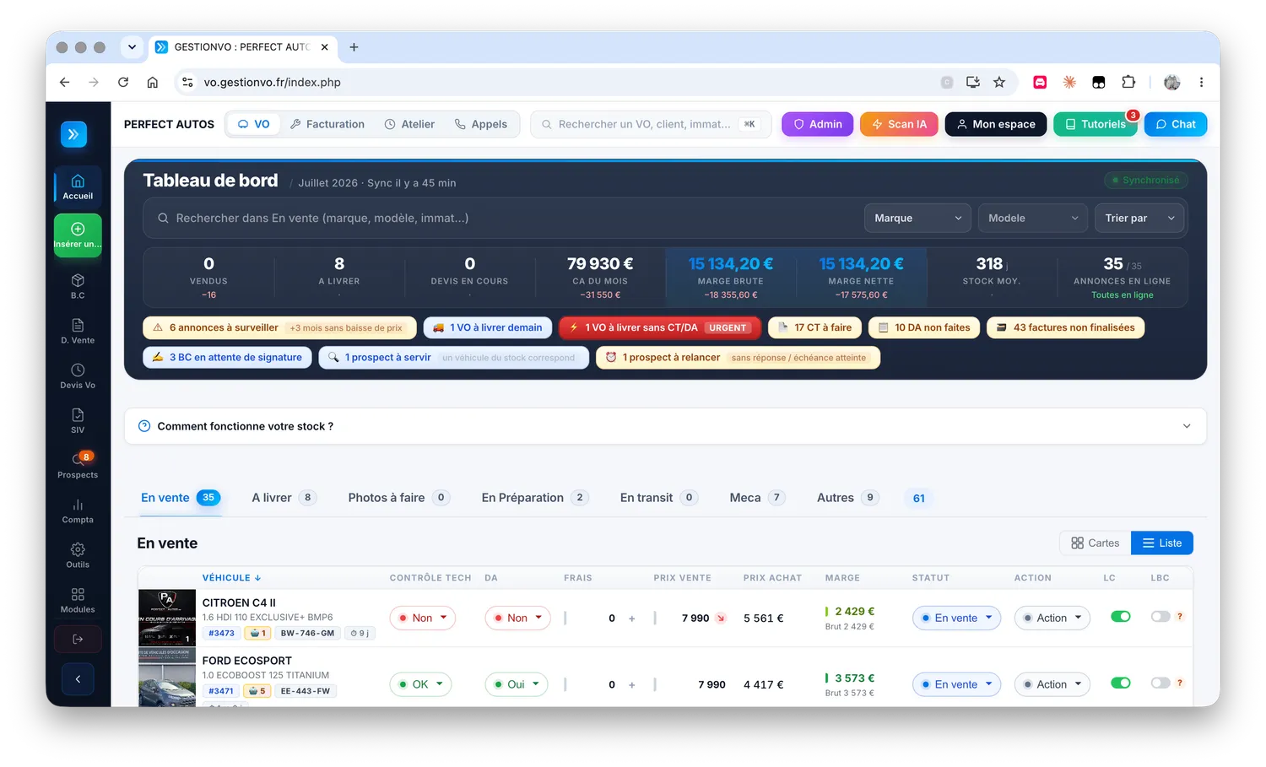This screenshot has width=1266, height=767.
Task: Open the Tutoriels button
Action: tap(1096, 124)
